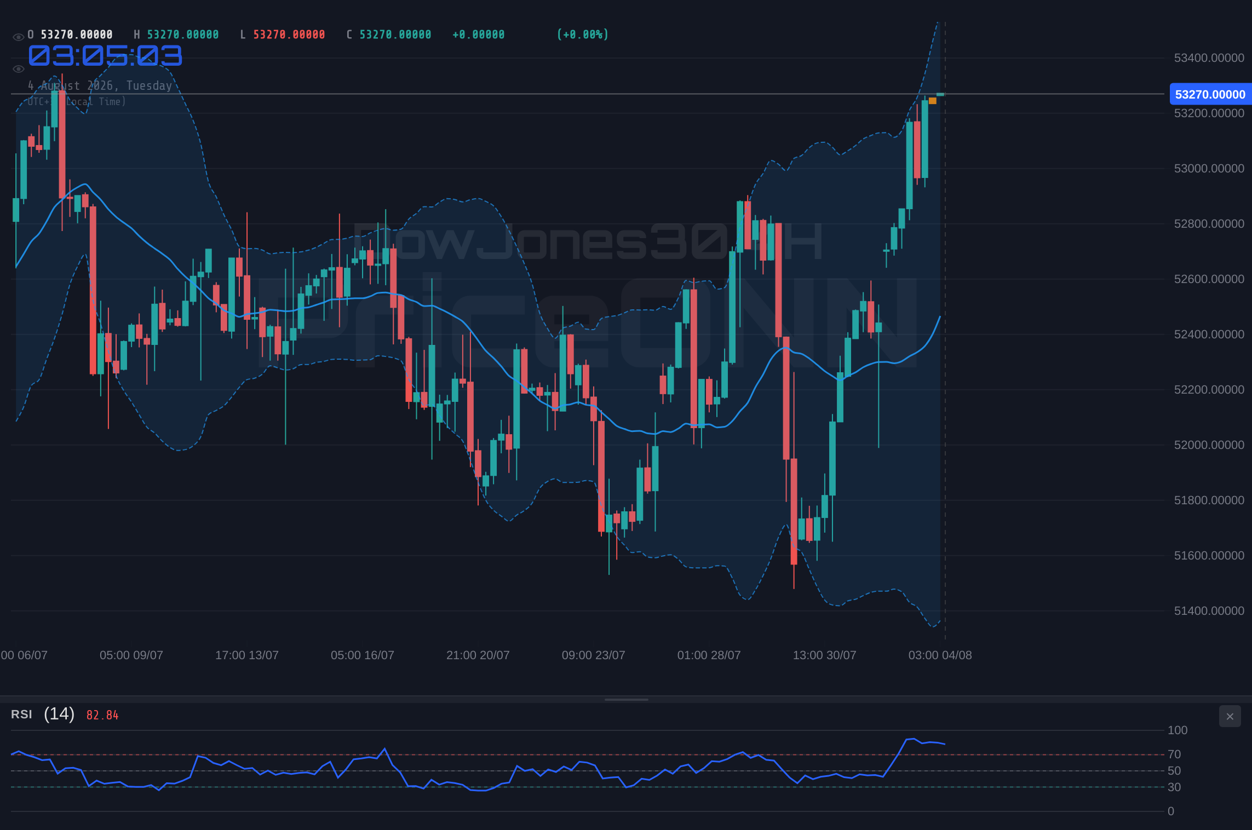The height and width of the screenshot is (830, 1252).
Task: Click the change value +0.00000
Action: click(x=479, y=34)
